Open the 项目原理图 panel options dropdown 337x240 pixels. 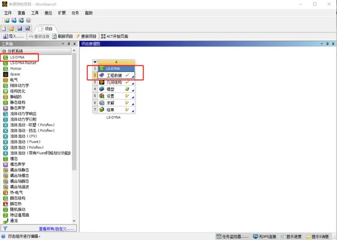tap(322, 44)
